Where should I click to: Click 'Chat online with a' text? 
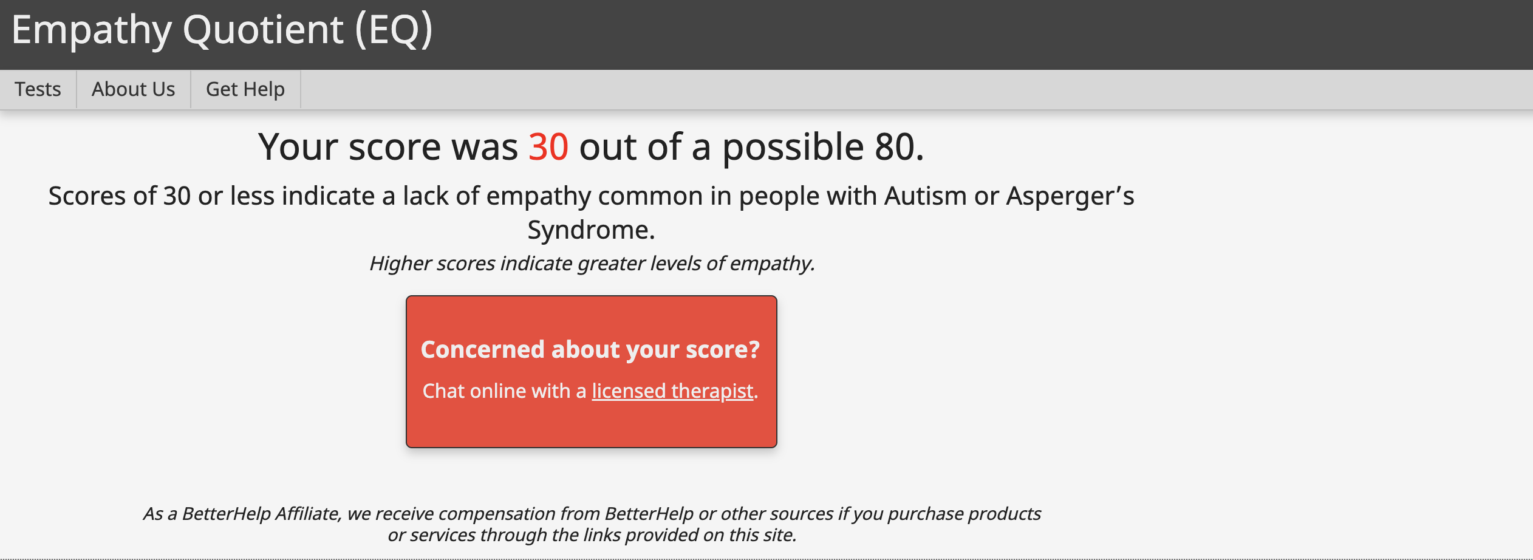(x=504, y=391)
